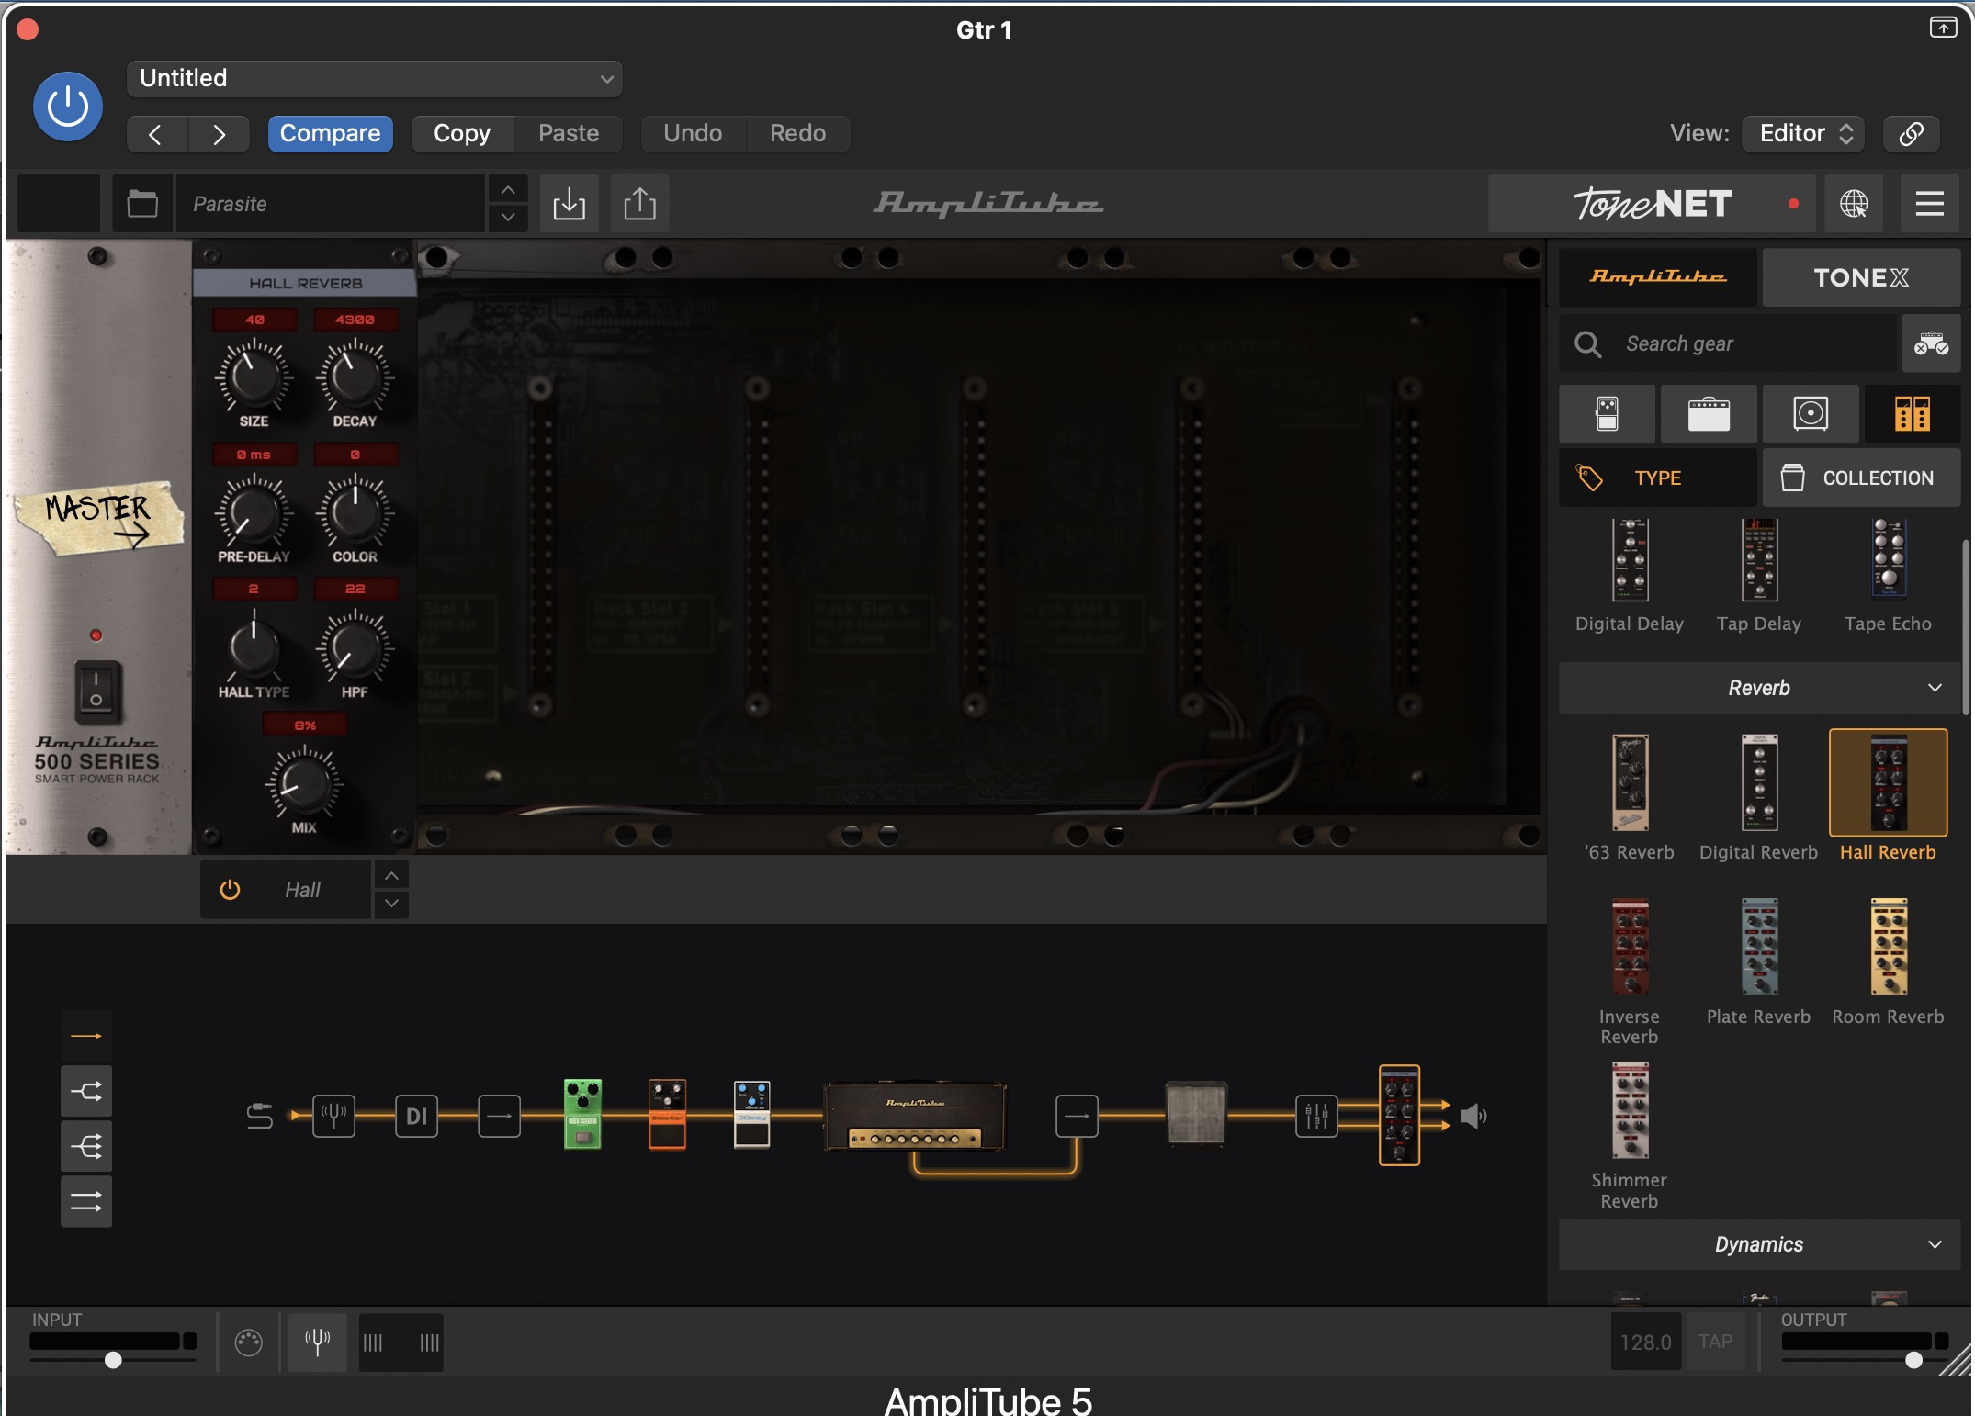Screen dimensions: 1975x1416
Task: Click the Copy button
Action: (x=461, y=133)
